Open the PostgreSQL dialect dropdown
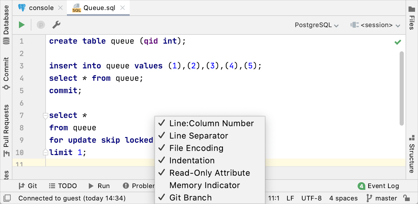 coord(316,25)
